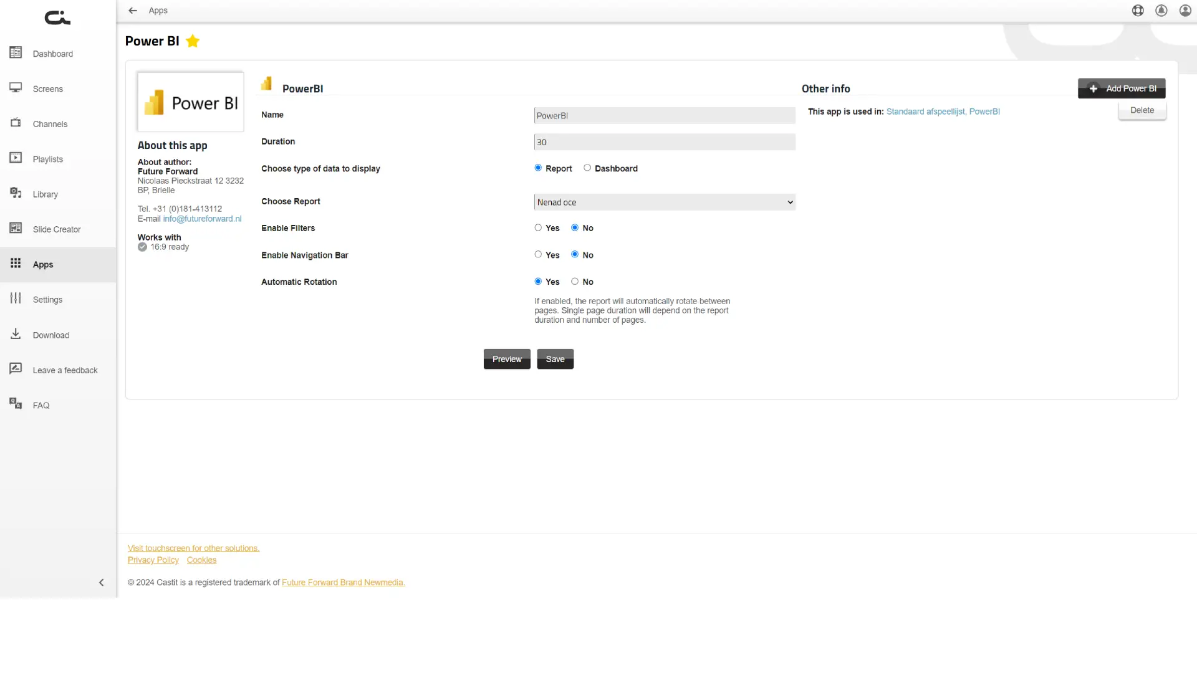Image resolution: width=1197 pixels, height=673 pixels.
Task: Click the Leave a feedback icon
Action: click(x=16, y=369)
